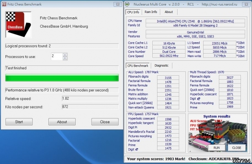Image resolution: width=252 pixels, height=164 pixels.
Task: Click ALU Matrix multiply score 1236
Action: pyautogui.click(x=168, y=99)
